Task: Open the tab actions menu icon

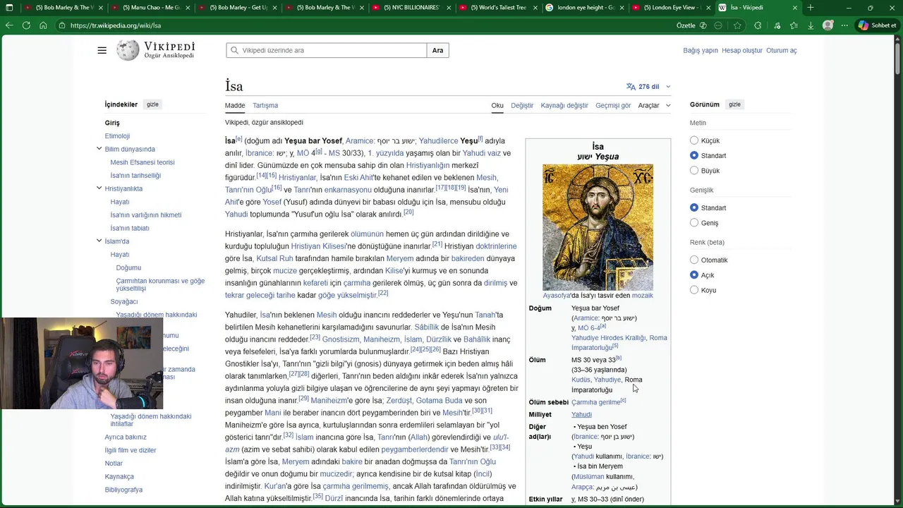Action: 8,8
